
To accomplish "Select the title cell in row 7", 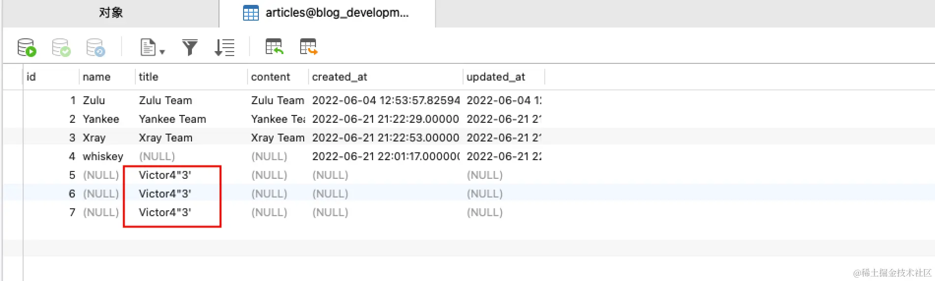I will click(x=165, y=212).
